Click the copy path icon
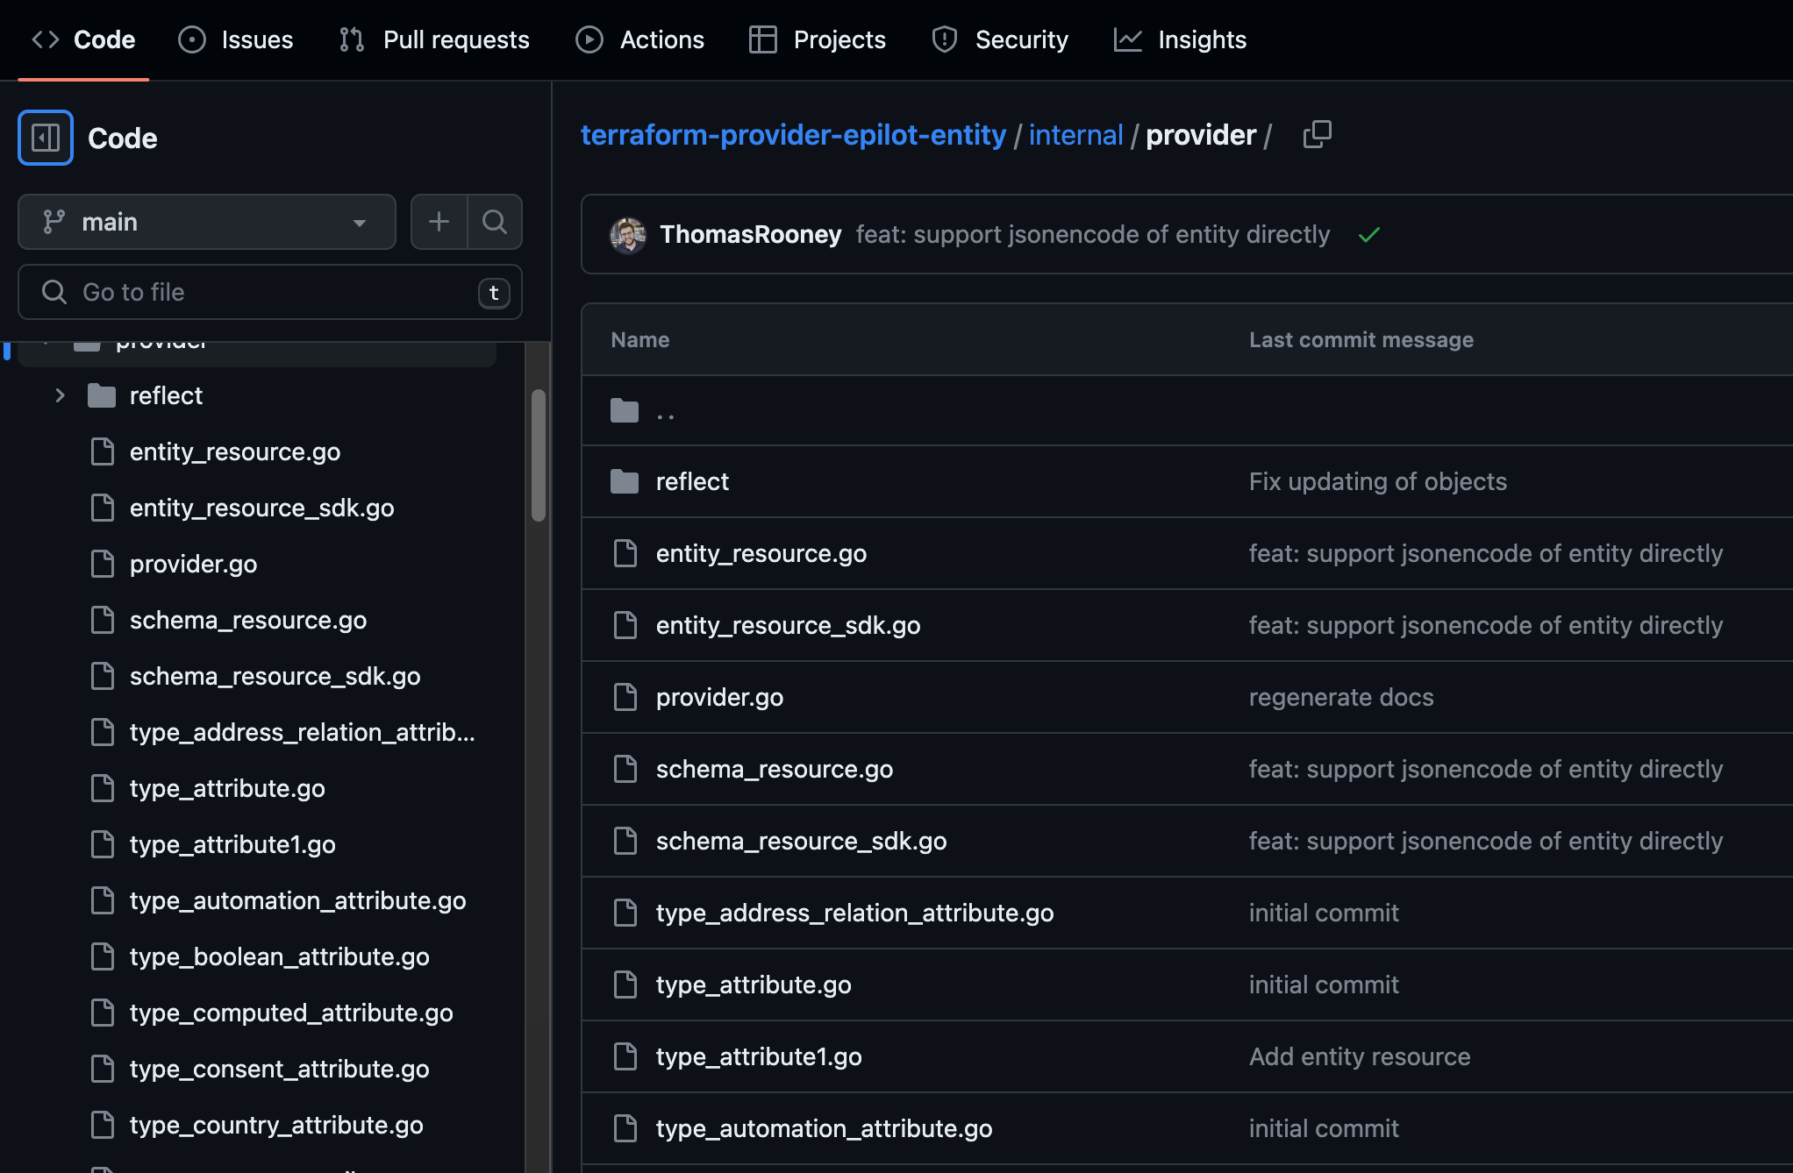The height and width of the screenshot is (1173, 1793). point(1318,133)
